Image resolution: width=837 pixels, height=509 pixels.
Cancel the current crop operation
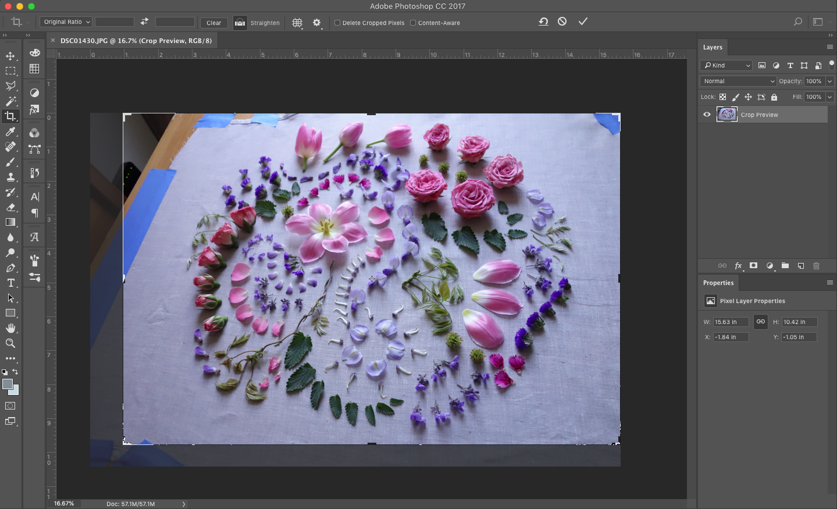point(562,22)
